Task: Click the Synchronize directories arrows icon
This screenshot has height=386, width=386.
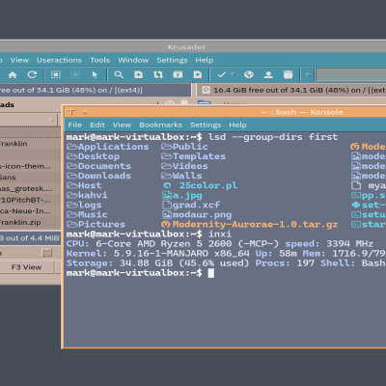Action: coord(158,74)
